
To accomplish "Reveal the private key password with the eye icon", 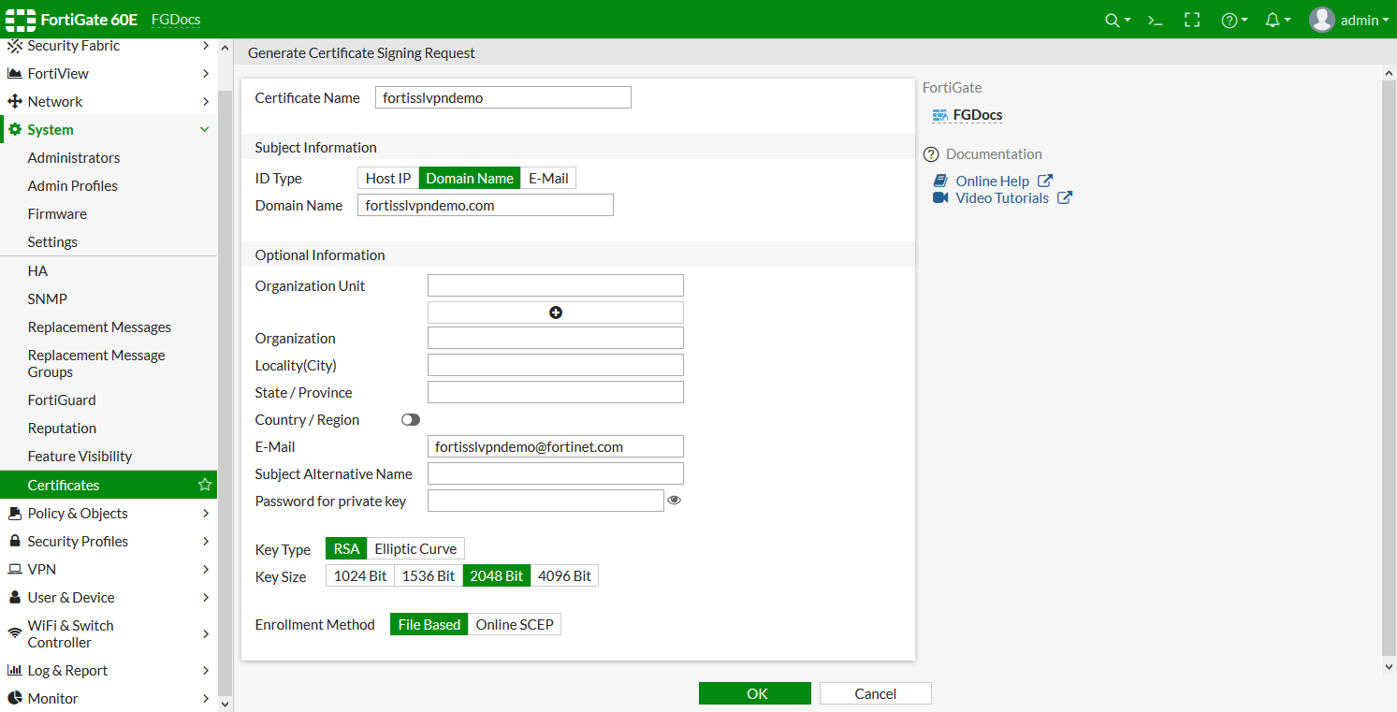I will (x=675, y=501).
